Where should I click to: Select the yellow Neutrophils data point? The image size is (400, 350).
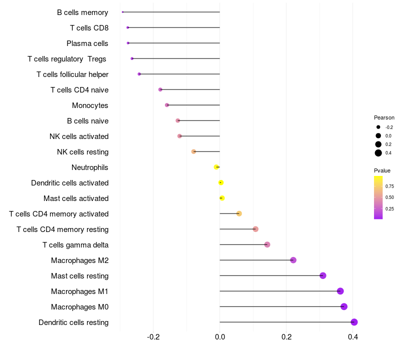(x=216, y=167)
